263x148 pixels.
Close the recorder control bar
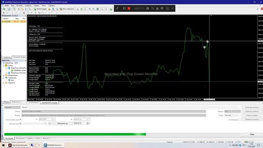[x=173, y=8]
